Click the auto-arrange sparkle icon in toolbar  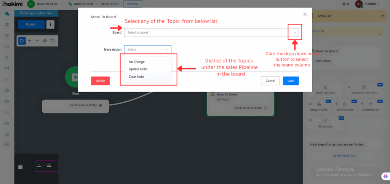(45, 41)
